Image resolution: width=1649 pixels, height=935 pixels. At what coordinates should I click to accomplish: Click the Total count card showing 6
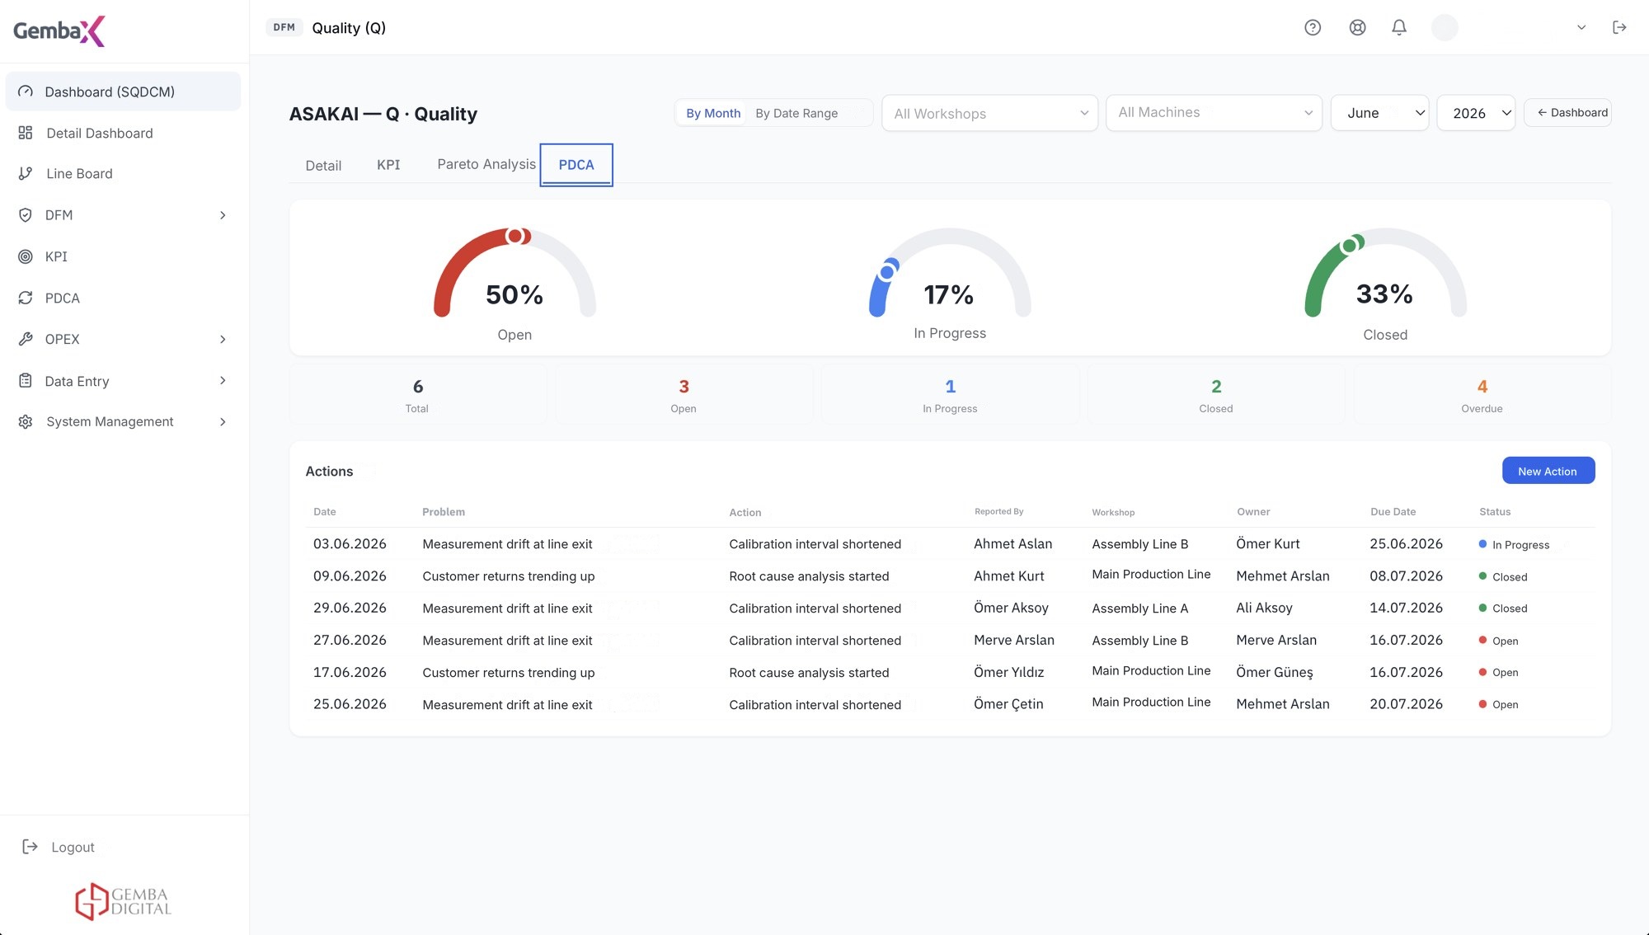(x=417, y=395)
